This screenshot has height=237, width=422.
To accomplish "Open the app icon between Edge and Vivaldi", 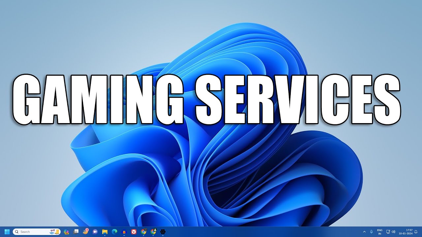I will point(124,232).
